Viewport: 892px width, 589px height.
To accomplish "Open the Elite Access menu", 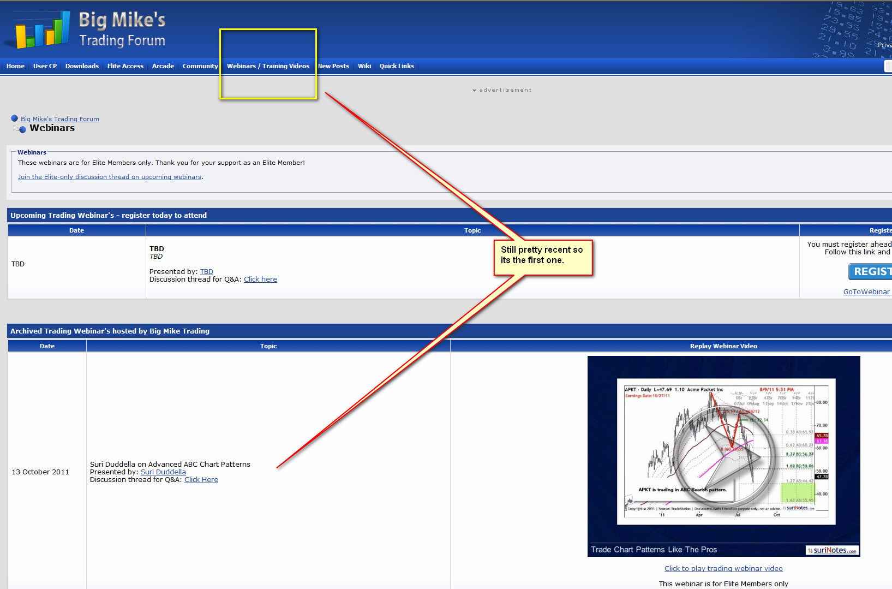I will (125, 66).
